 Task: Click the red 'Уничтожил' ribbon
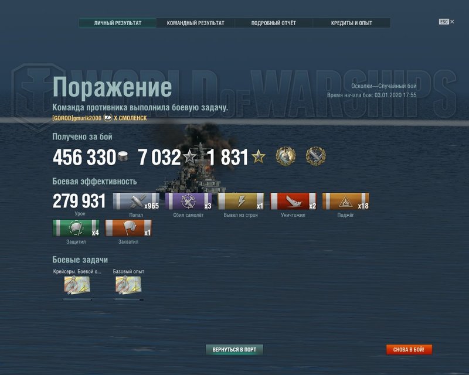click(x=293, y=201)
